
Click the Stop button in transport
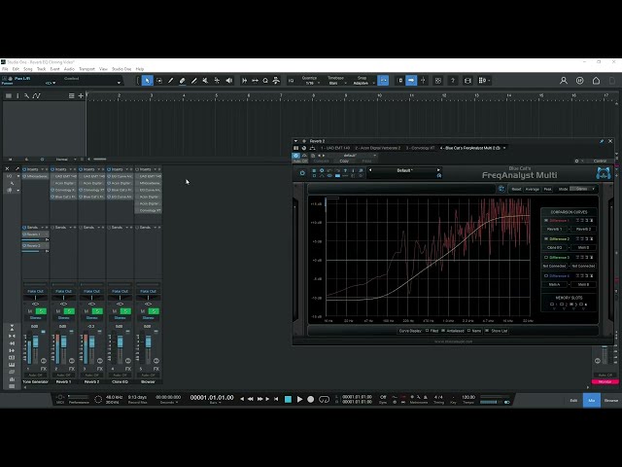pos(289,399)
